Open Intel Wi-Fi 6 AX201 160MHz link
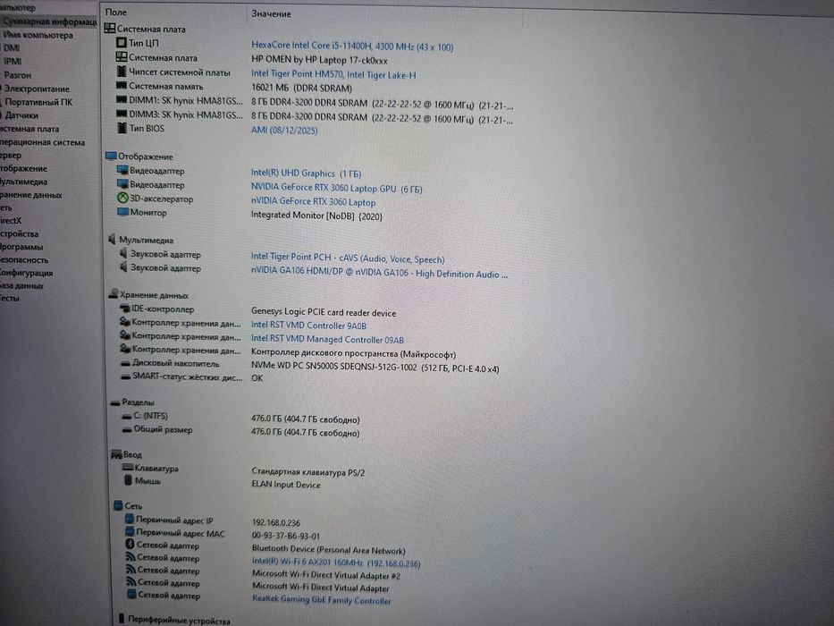The width and height of the screenshot is (834, 626). pos(335,563)
